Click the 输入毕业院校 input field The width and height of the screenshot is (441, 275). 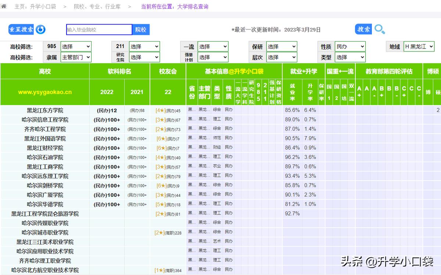[x=98, y=29]
